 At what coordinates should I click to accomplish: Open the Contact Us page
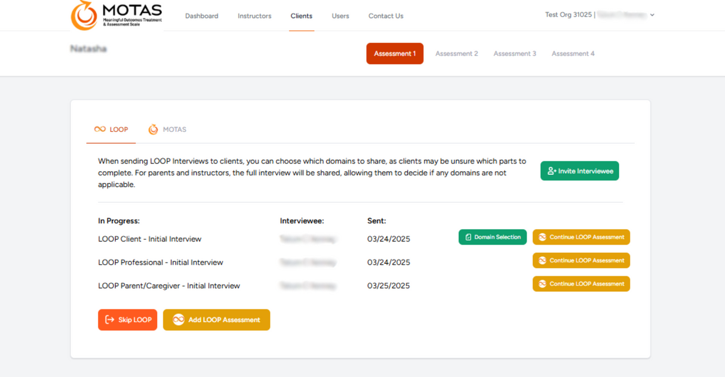pos(386,16)
